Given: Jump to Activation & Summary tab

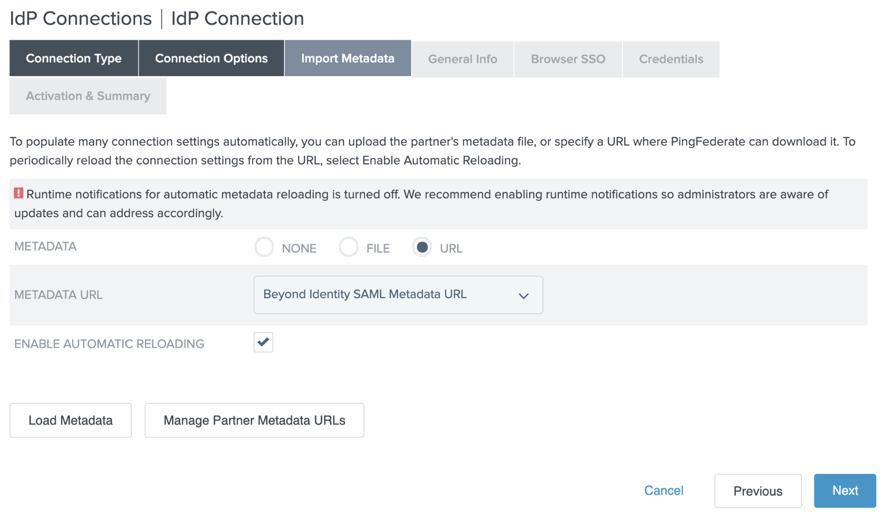Looking at the screenshot, I should [88, 96].
